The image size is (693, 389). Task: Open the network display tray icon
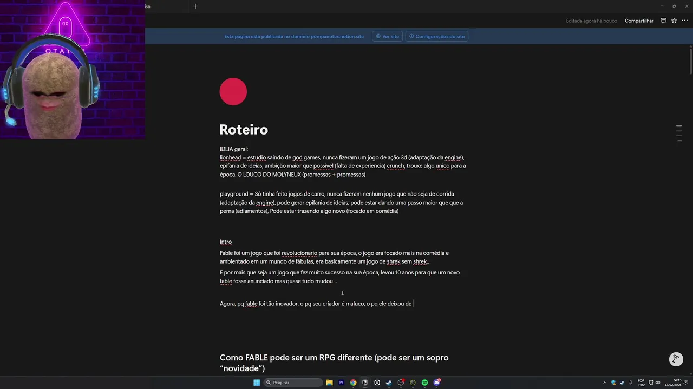651,383
